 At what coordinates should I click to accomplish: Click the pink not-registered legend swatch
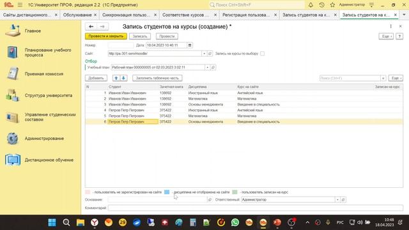88,192
